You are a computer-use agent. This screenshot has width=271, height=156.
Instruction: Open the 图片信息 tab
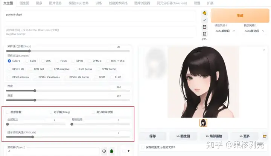click(x=55, y=3)
